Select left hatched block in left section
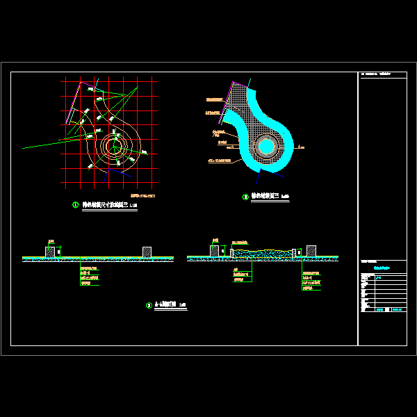The height and width of the screenshot is (417, 417). pos(50,252)
